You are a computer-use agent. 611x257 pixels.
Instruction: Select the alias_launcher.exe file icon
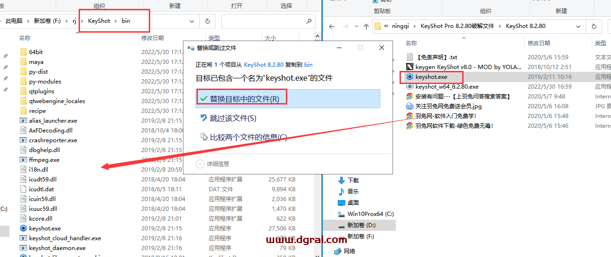(x=23, y=120)
